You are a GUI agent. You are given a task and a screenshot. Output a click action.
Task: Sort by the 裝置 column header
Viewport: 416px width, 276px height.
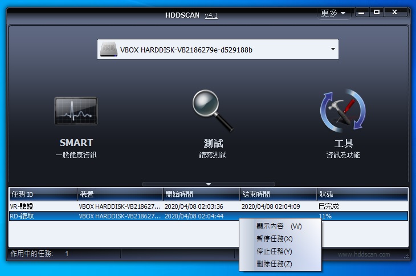coord(120,194)
